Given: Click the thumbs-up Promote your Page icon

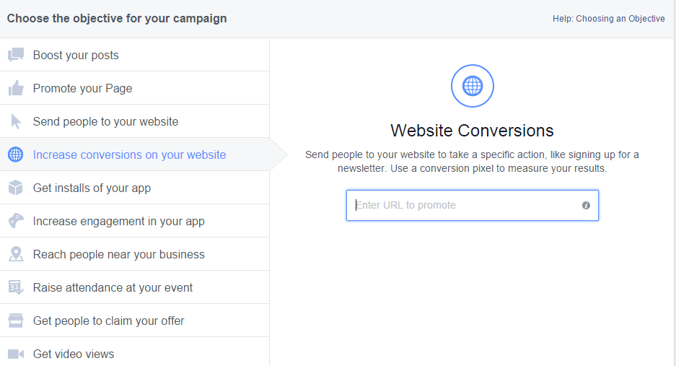Looking at the screenshot, I should (x=16, y=88).
